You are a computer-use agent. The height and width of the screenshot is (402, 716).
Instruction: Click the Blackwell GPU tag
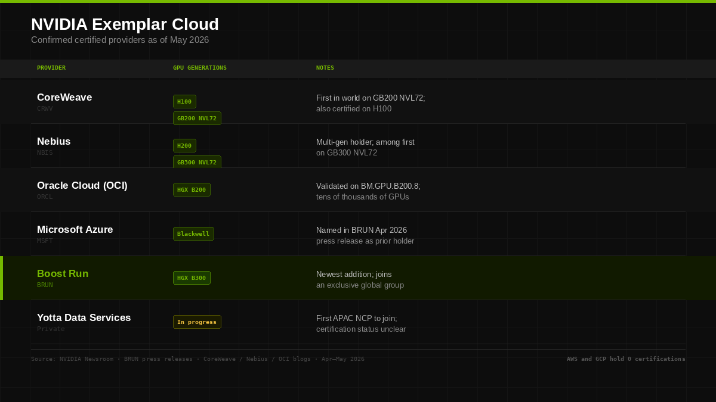click(x=193, y=234)
